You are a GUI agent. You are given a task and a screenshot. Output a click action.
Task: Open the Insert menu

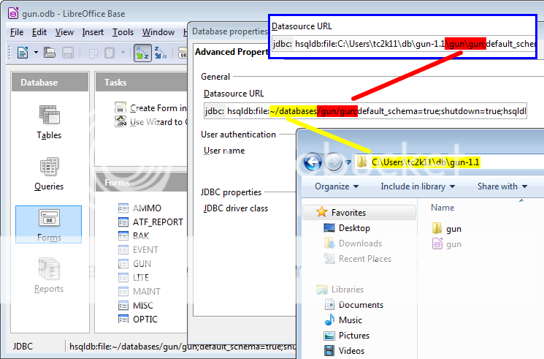(93, 32)
